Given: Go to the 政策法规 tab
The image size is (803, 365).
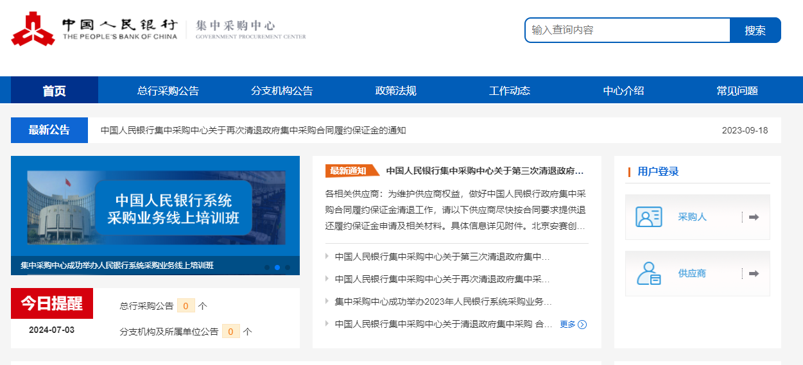Looking at the screenshot, I should point(395,90).
